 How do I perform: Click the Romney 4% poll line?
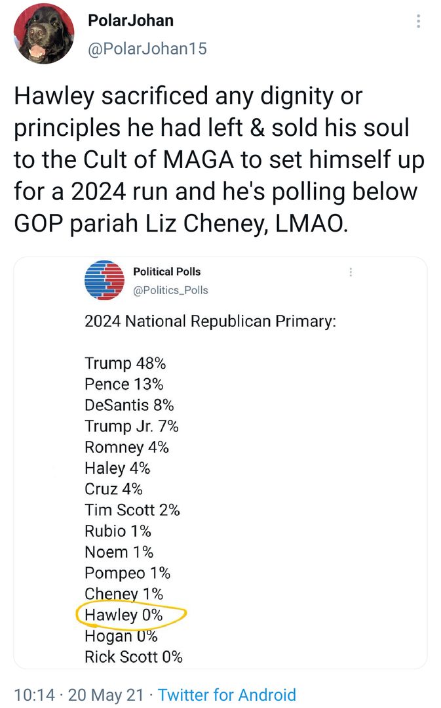coord(126,447)
